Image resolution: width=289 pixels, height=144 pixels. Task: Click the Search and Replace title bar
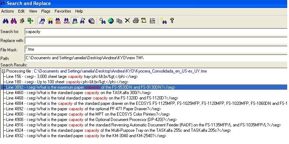(x=144, y=4)
